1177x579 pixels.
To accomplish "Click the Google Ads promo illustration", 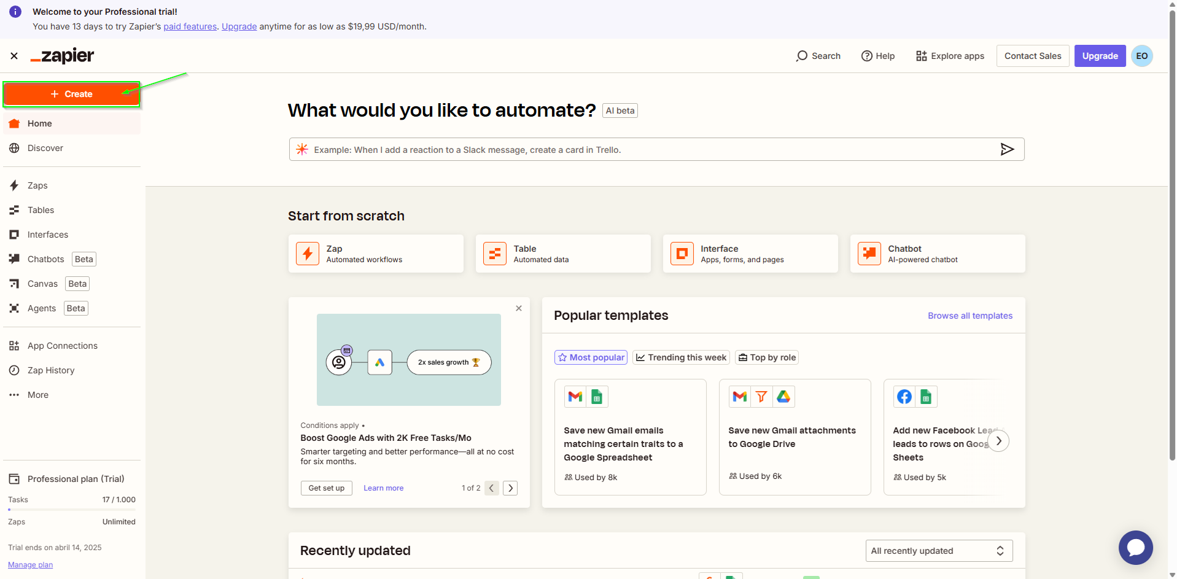I will coord(409,360).
